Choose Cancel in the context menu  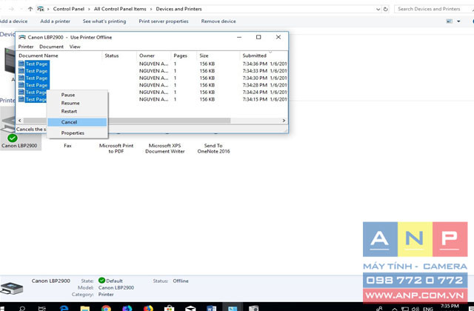pyautogui.click(x=77, y=122)
